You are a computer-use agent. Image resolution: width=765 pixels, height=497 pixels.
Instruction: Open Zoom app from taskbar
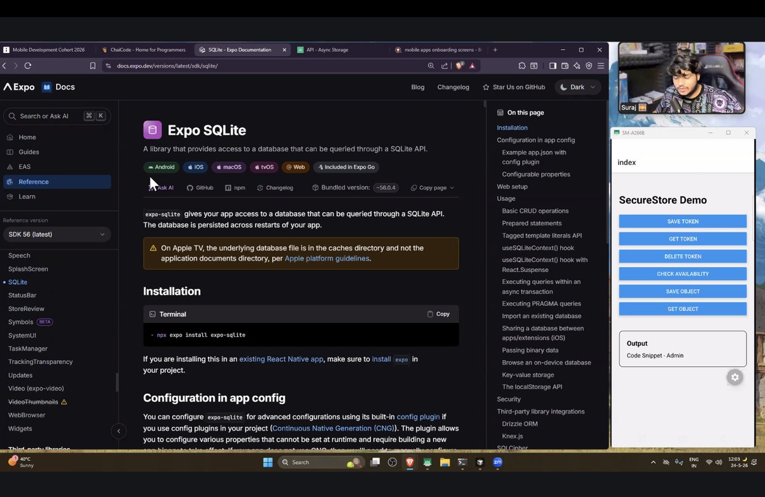point(498,463)
